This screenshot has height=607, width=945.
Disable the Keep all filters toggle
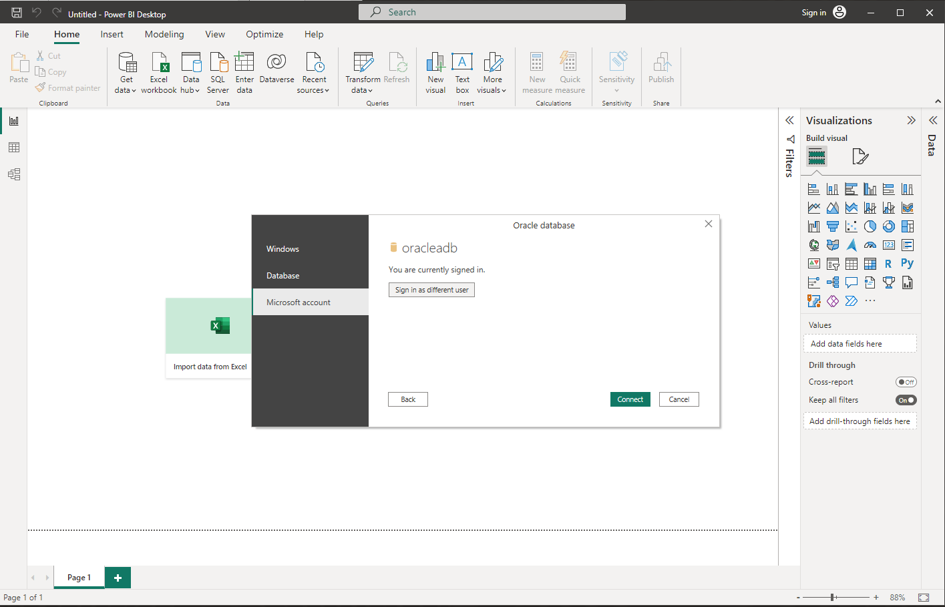pos(906,399)
